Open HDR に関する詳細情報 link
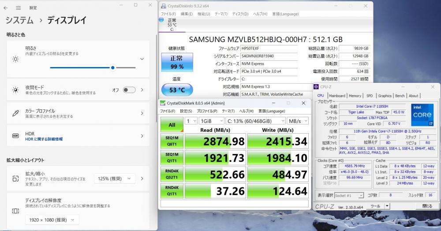Image resolution: width=441 pixels, height=231 pixels. pos(44,139)
